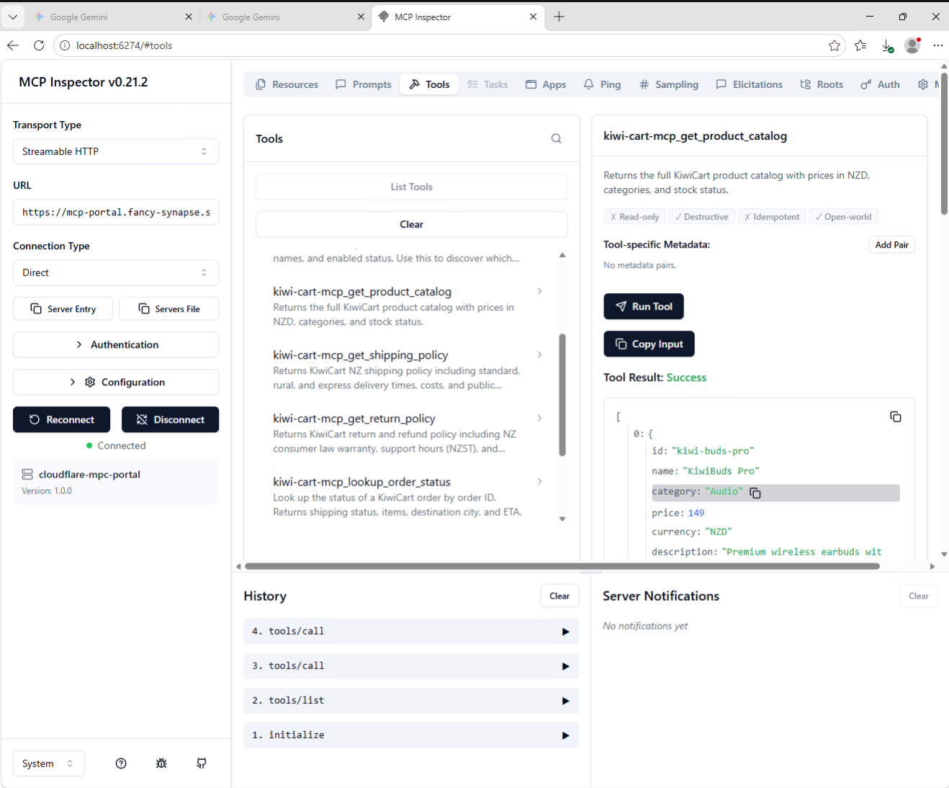This screenshot has width=949, height=788.
Task: Open the browser profile avatar
Action: [912, 45]
